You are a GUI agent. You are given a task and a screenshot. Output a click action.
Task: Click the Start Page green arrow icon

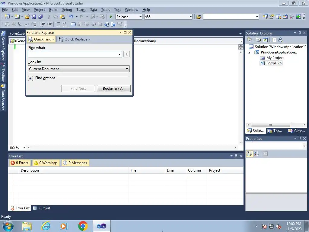click(298, 17)
